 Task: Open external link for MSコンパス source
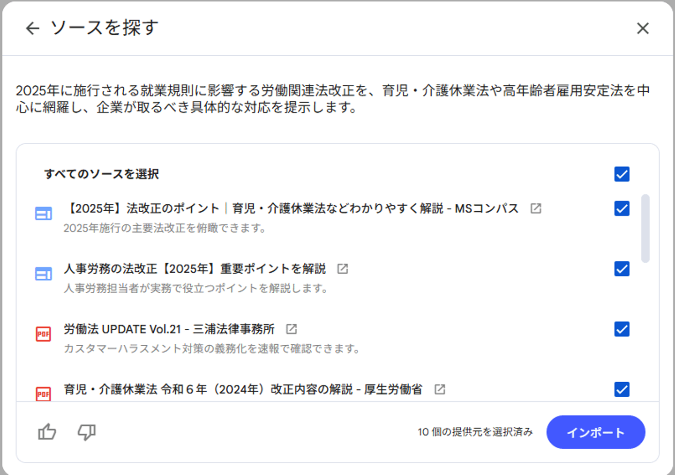536,208
